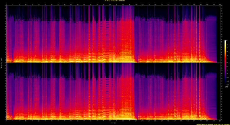
Task: Click the white top of the dBFS color scale
Action: (x=225, y=41)
